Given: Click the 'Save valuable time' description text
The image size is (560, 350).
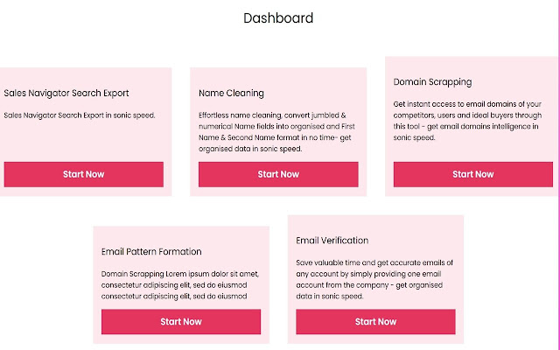Looking at the screenshot, I should point(374,279).
